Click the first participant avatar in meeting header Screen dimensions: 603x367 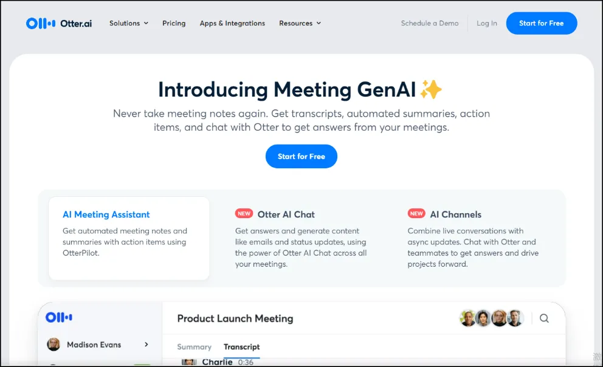point(467,318)
